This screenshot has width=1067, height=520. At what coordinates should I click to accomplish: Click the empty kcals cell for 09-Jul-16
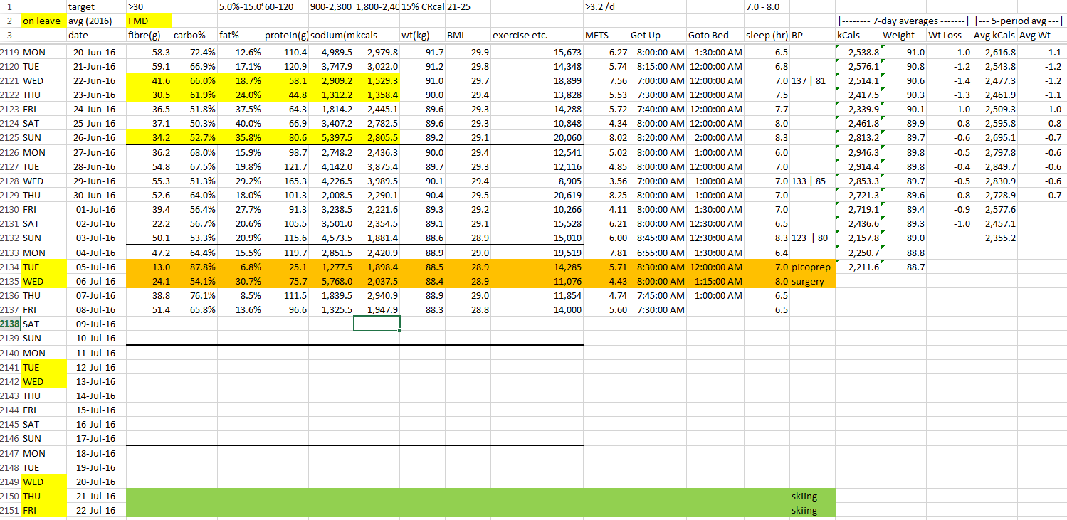(x=377, y=324)
